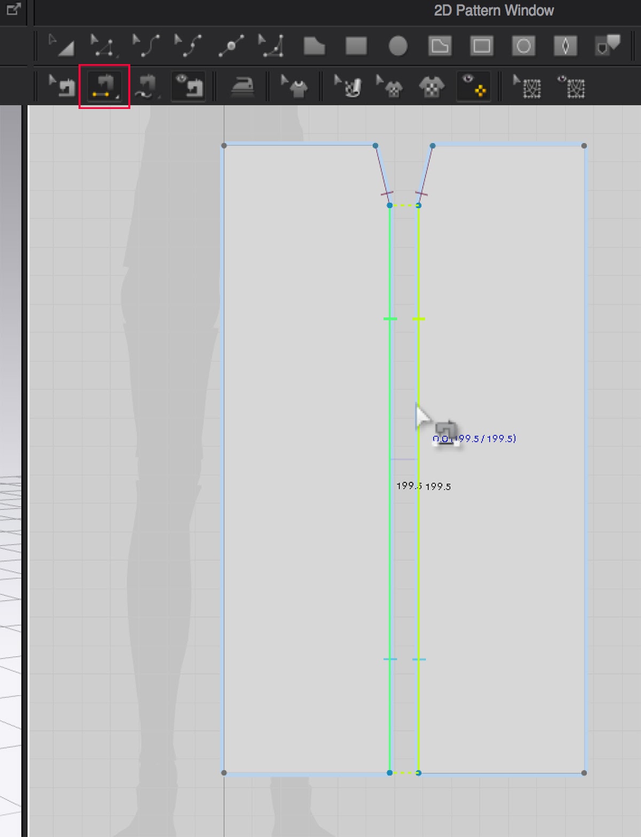Expand the Free Sewing tool options
This screenshot has height=837, width=641.
pos(159,97)
